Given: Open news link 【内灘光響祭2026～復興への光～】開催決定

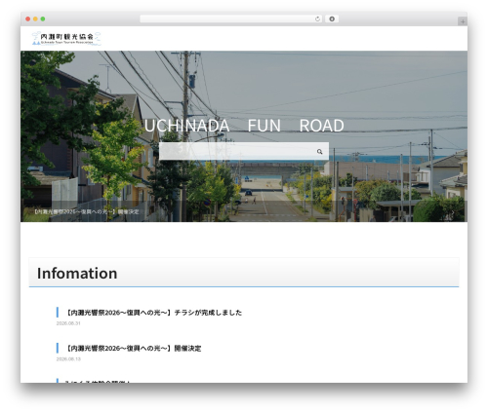Looking at the screenshot, I should (134, 348).
